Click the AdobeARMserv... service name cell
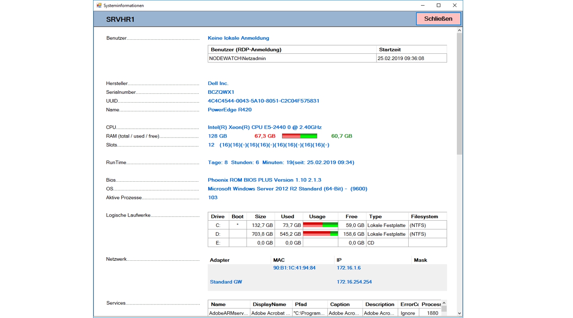Viewport: 573px width, 318px height. [x=229, y=313]
